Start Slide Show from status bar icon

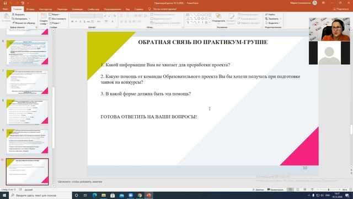click(312, 190)
